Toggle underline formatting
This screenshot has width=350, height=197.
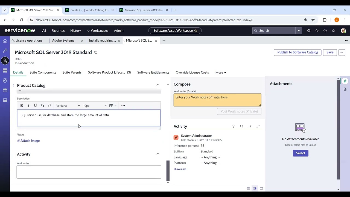tap(35, 106)
